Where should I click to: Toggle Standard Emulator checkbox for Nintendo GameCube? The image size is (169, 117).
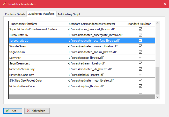point(140,86)
